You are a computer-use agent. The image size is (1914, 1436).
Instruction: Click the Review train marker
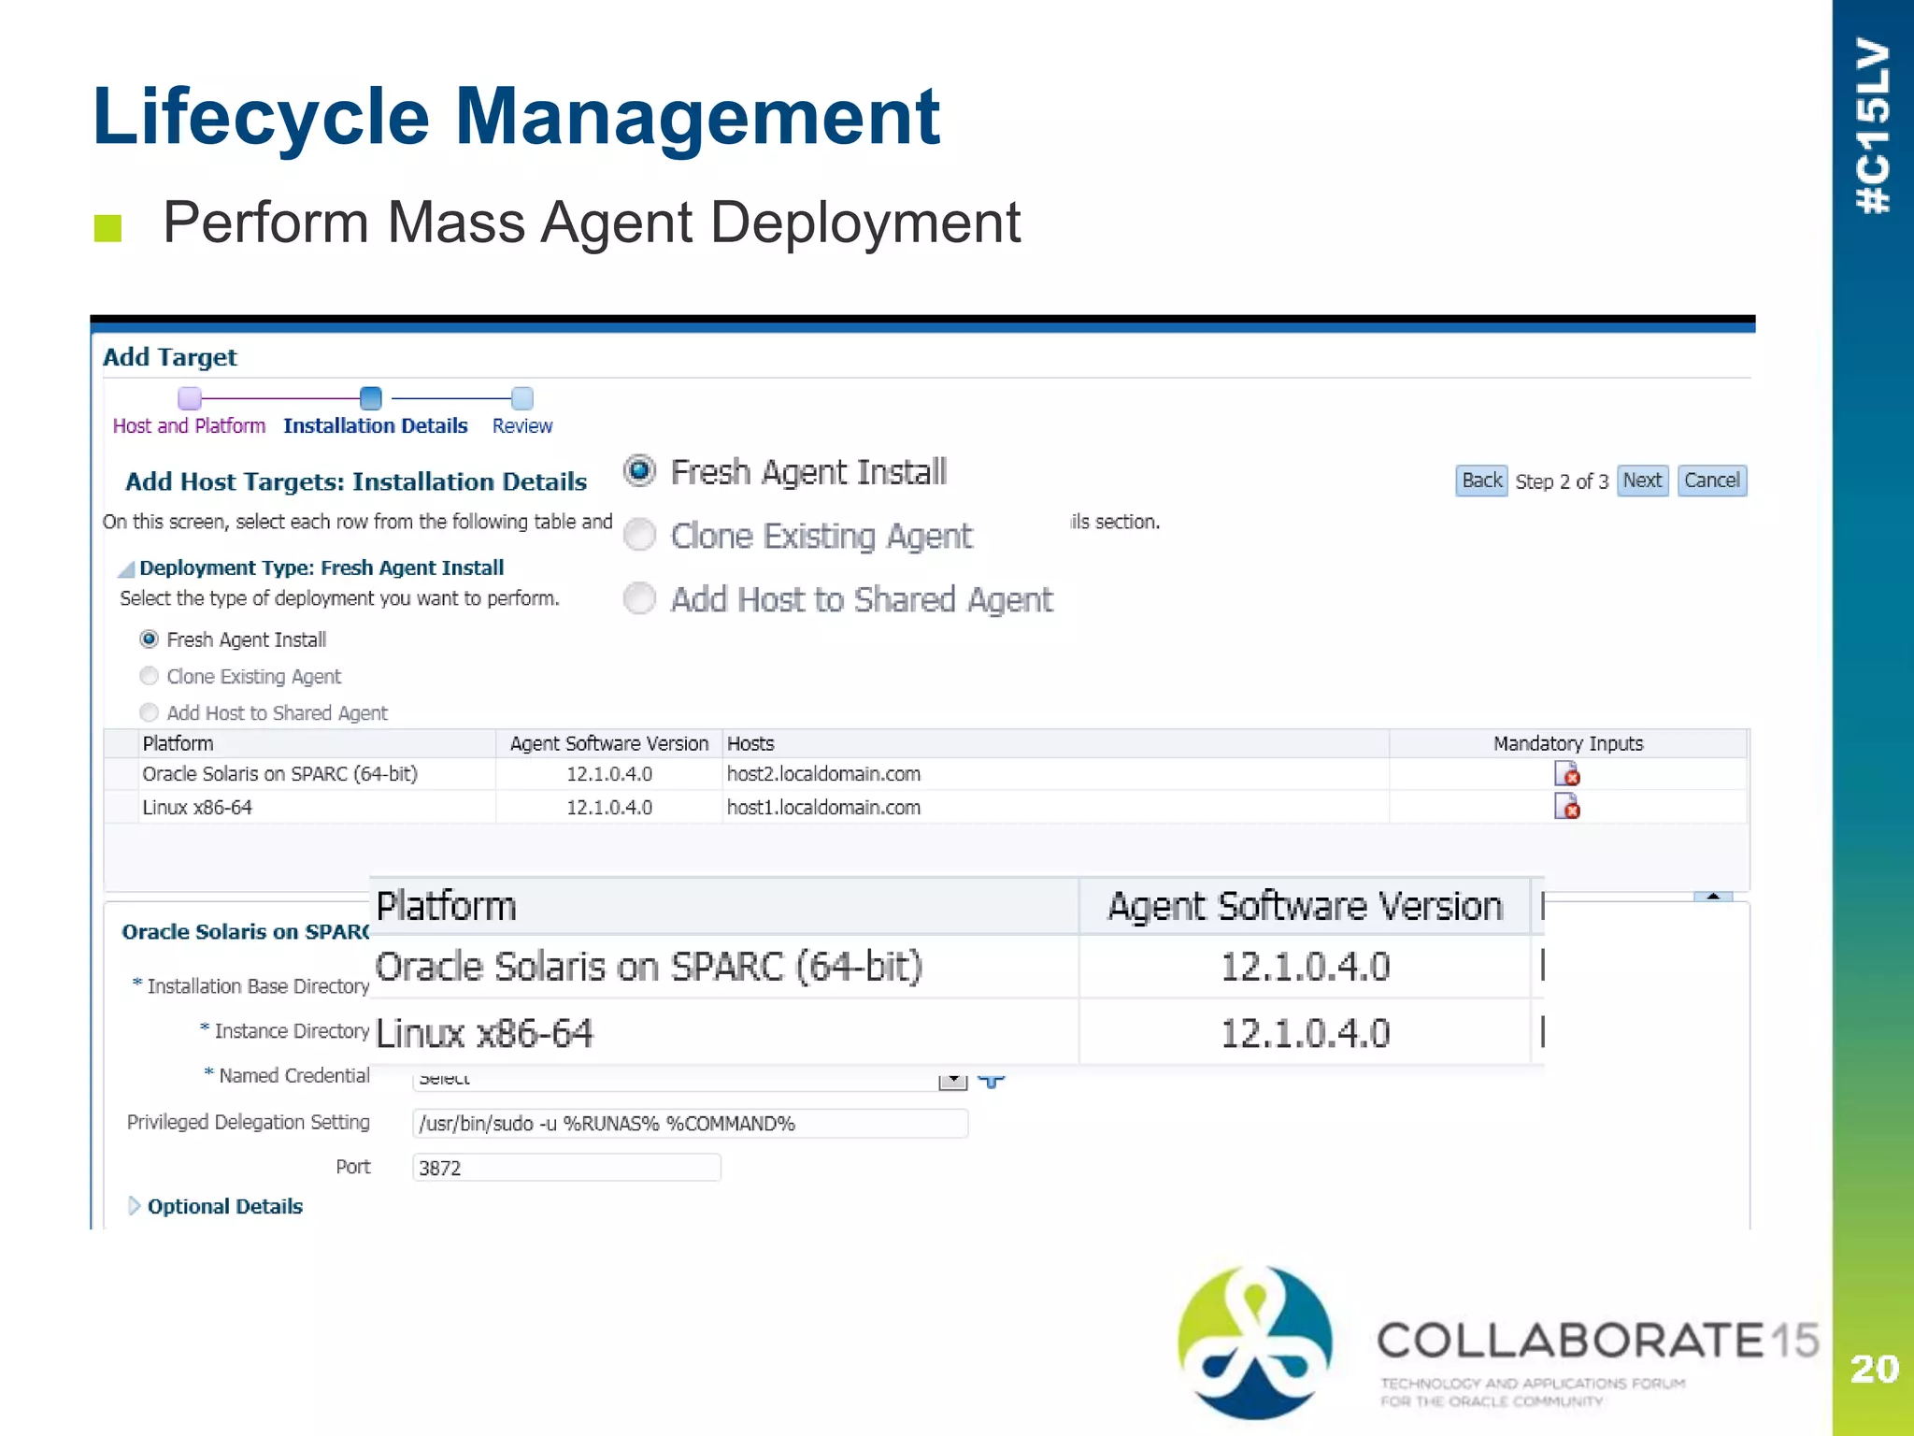(522, 398)
